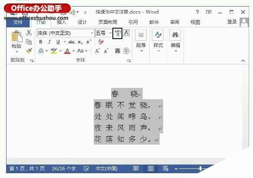
Task: Click word count 26/26 个字
Action: coord(64,168)
